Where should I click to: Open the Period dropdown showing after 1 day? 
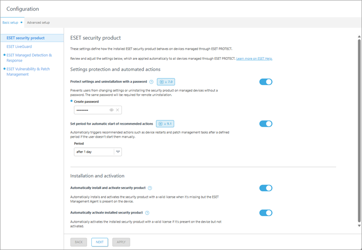pyautogui.click(x=98, y=152)
